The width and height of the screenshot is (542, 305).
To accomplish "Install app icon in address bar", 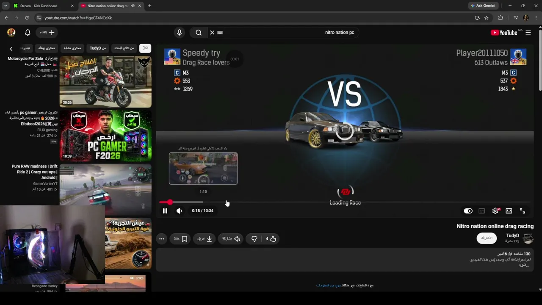I will click(477, 18).
